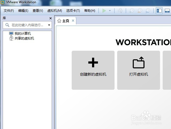Expand the power options dropdown arrow

(x=110, y=11)
